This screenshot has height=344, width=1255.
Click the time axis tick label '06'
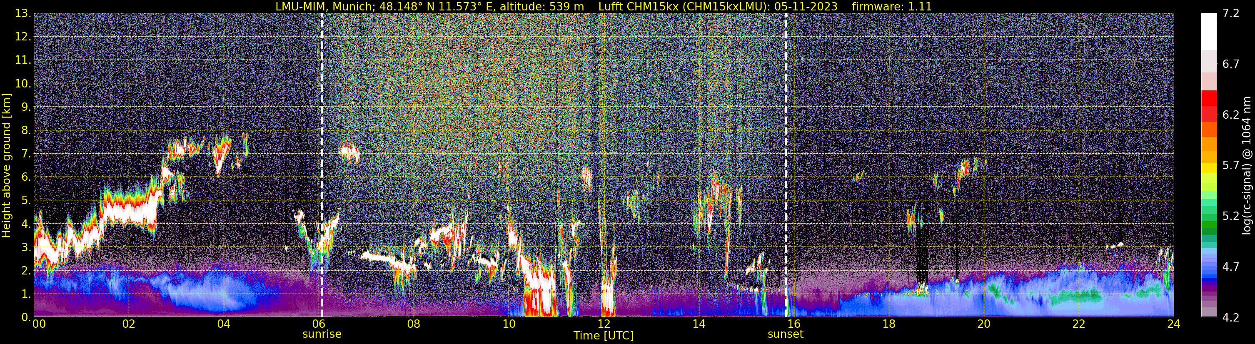319,324
